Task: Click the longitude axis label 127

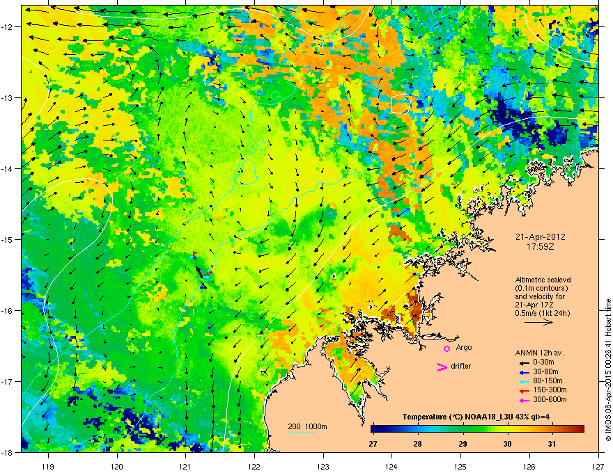Action: coord(598,467)
